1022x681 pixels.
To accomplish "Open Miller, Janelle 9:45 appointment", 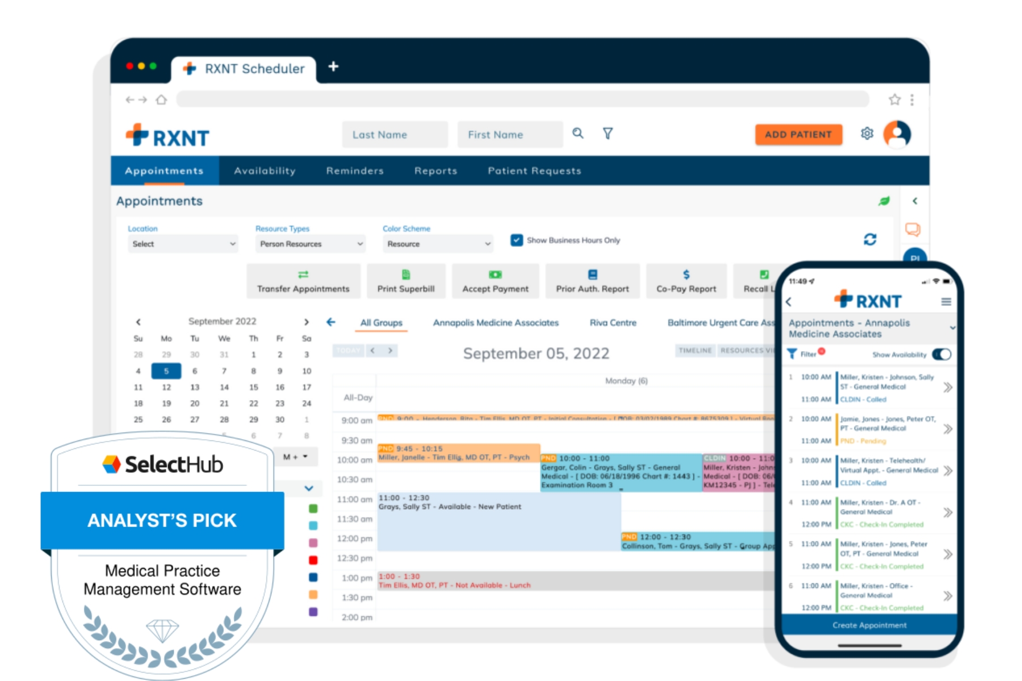I will [x=459, y=453].
